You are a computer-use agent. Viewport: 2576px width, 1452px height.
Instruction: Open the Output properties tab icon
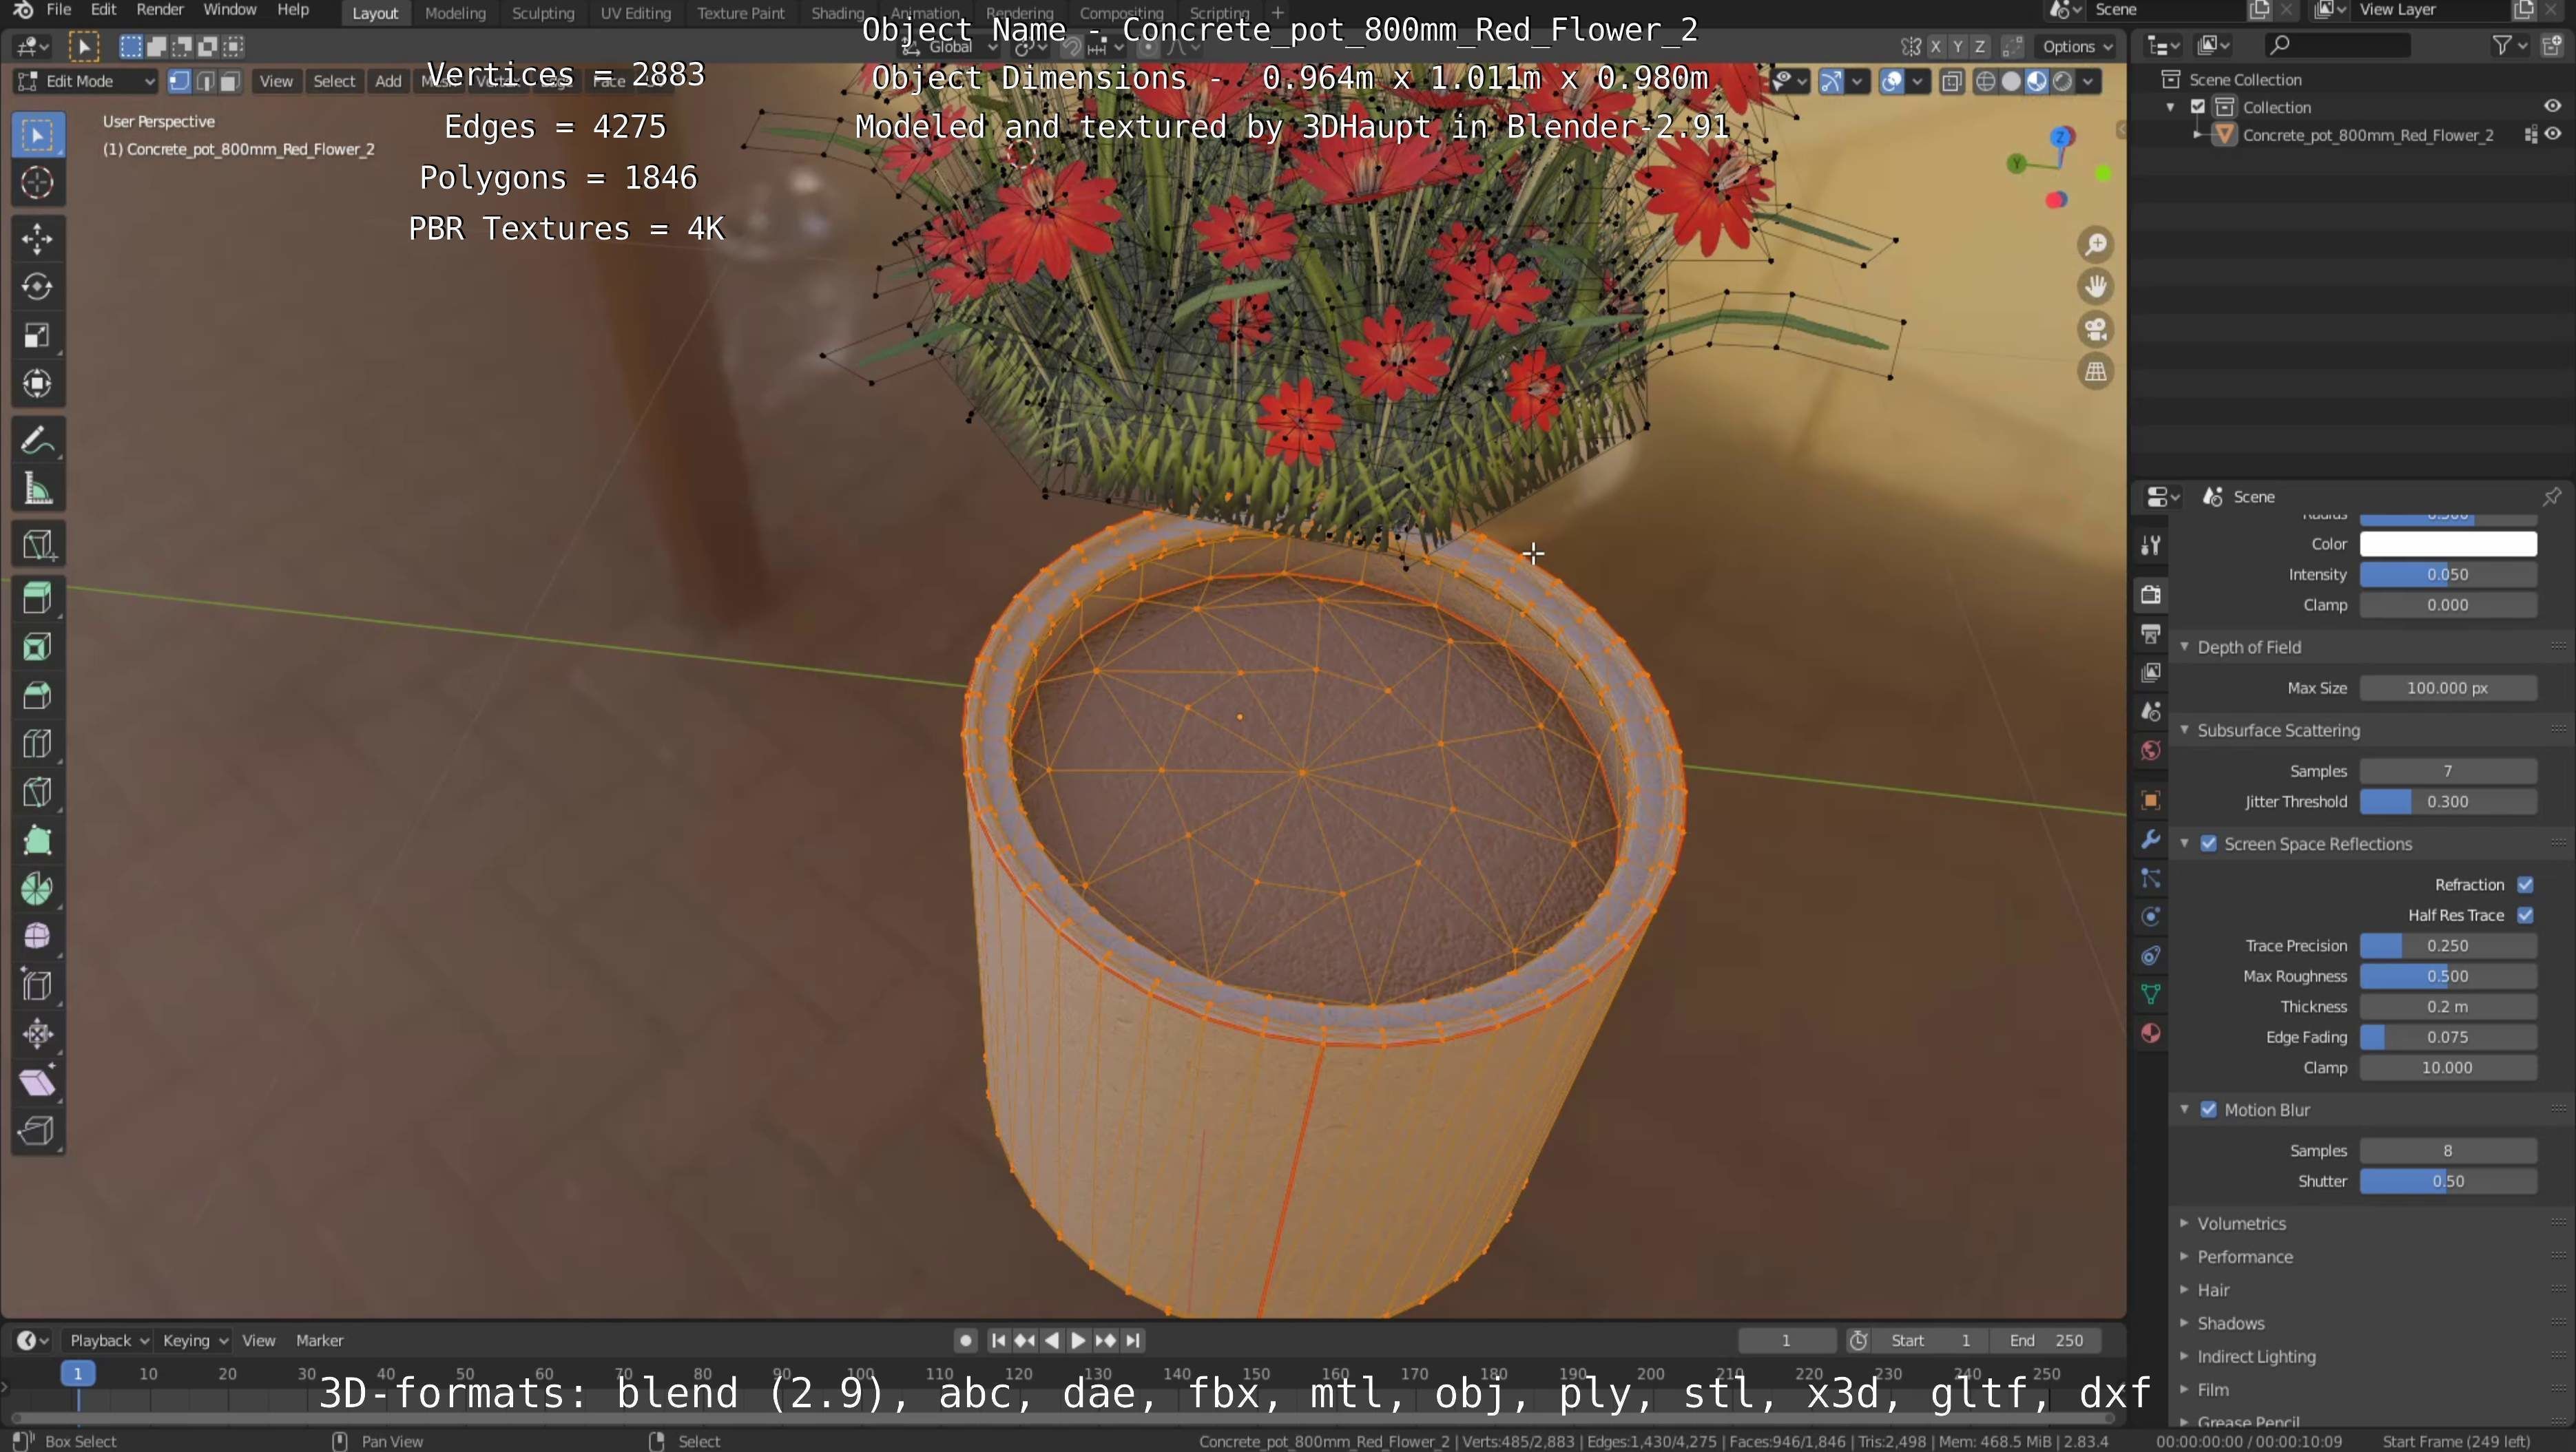tap(2150, 633)
